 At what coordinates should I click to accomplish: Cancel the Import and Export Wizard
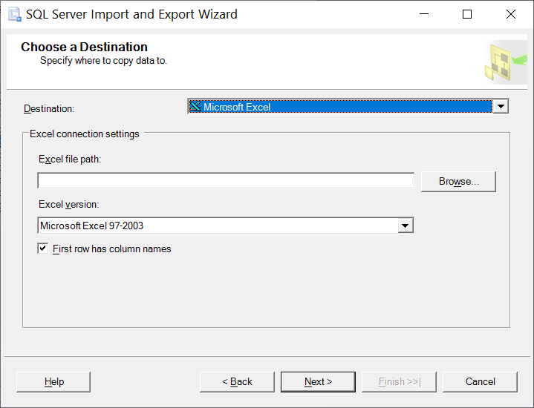coord(480,382)
